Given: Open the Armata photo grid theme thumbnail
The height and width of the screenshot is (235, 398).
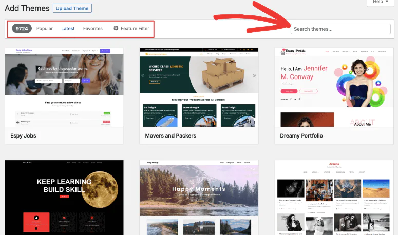Looking at the screenshot, I should [334, 198].
